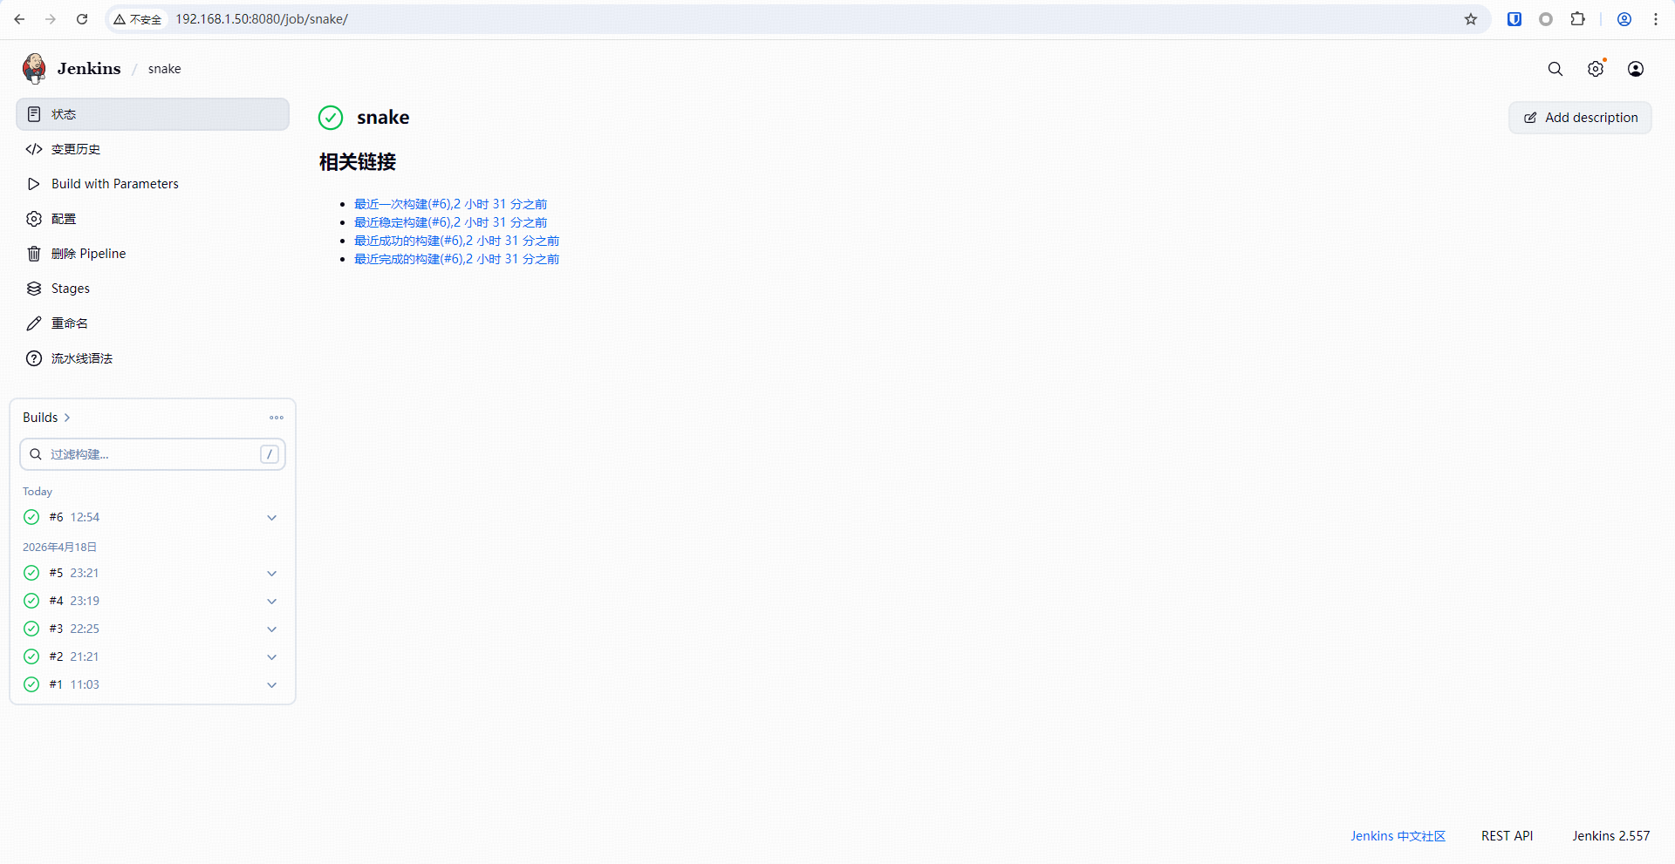Open 配置 in the sidebar
The width and height of the screenshot is (1675, 864).
tap(153, 219)
